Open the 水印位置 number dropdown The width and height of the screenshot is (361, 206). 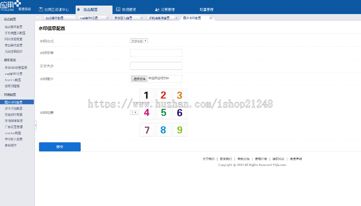click(x=134, y=112)
